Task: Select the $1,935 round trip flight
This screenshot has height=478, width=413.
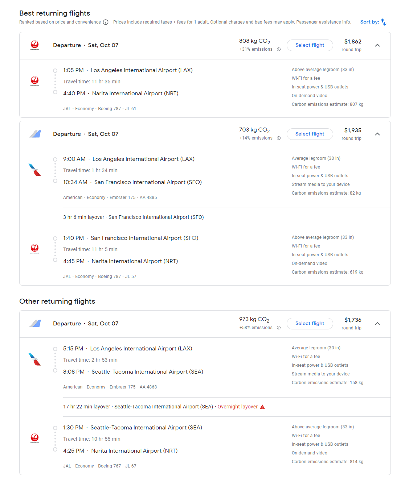Action: pos(310,134)
